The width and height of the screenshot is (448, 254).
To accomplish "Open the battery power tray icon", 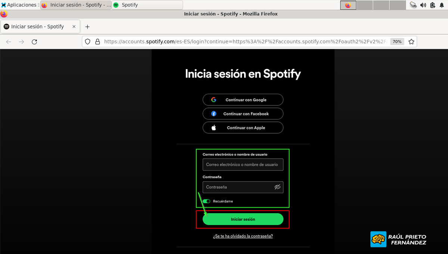I will tap(433, 5).
